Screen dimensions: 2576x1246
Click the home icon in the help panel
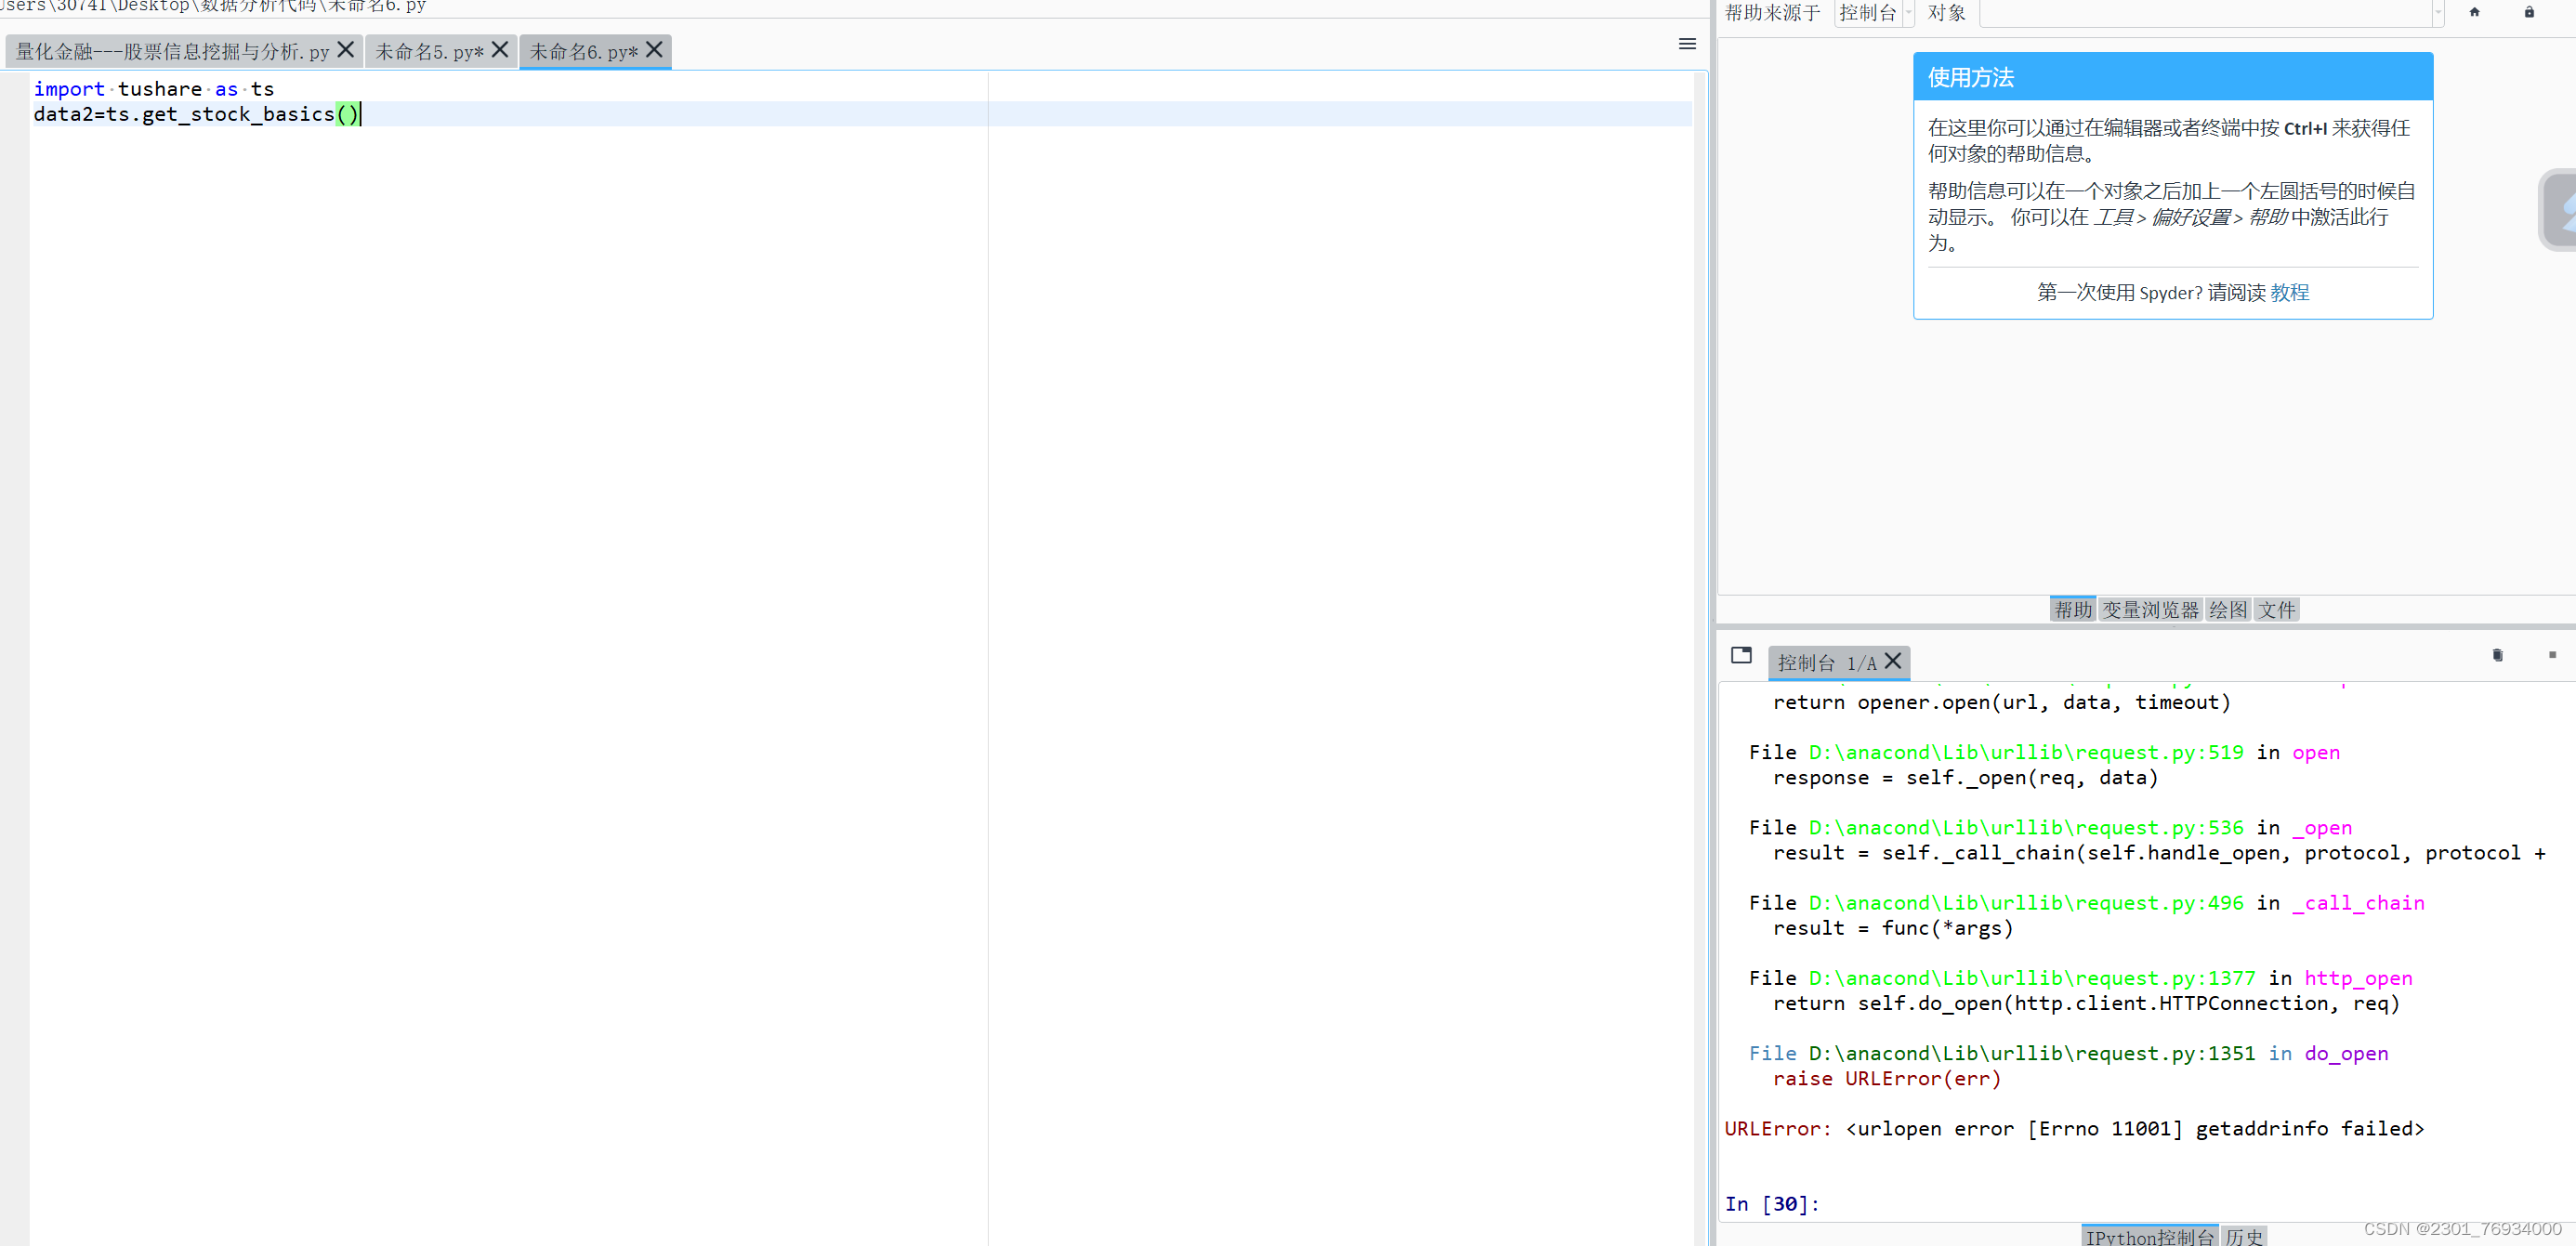pyautogui.click(x=2475, y=12)
